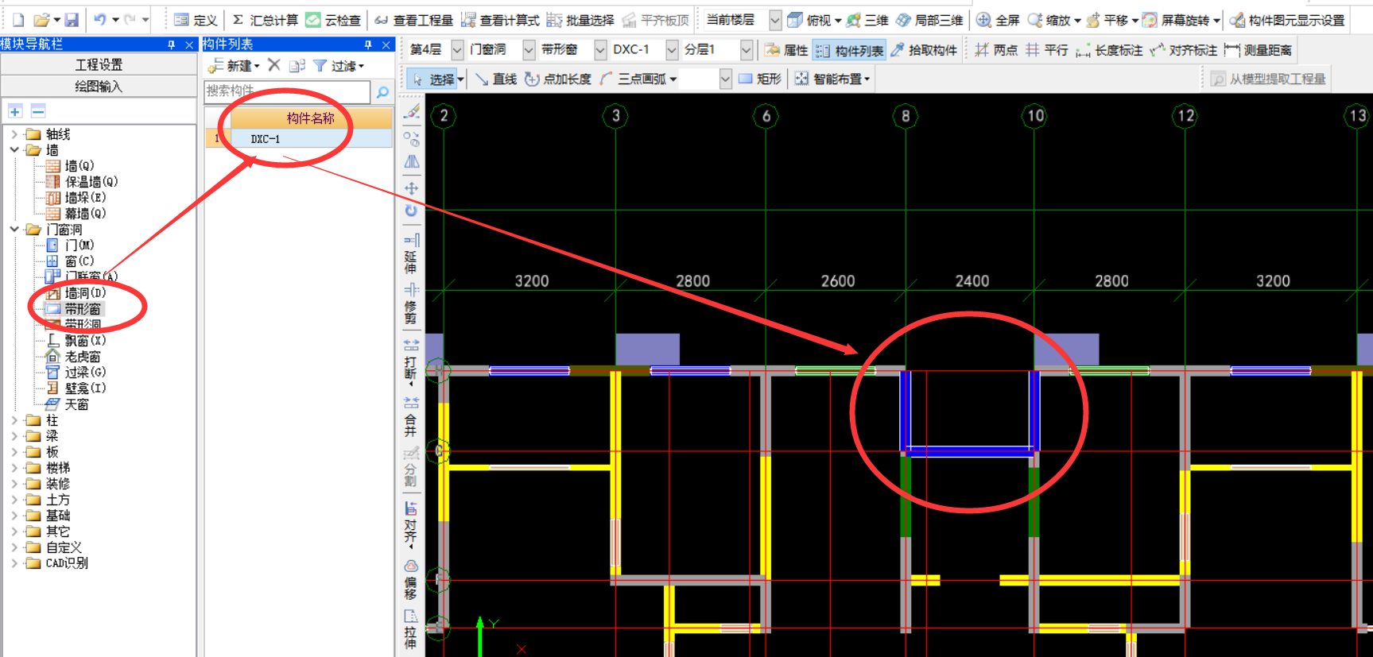Open the 三点画弧 arc options dropdown
This screenshot has height=657, width=1373.
[673, 79]
